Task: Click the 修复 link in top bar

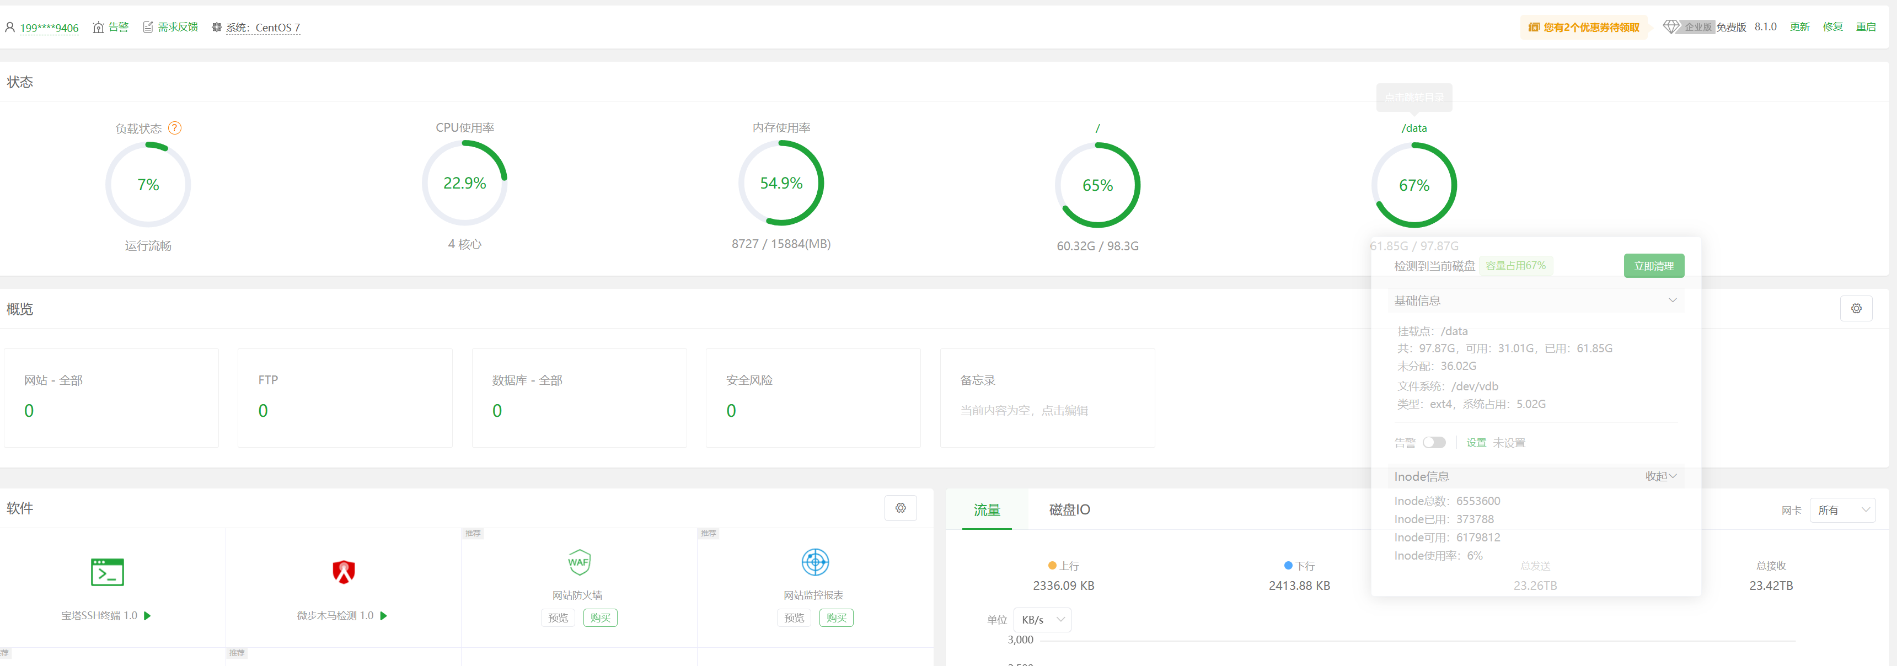Action: [x=1832, y=27]
